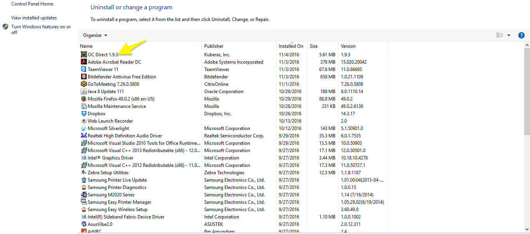Click the Intel Graphics Driver icon
The width and height of the screenshot is (530, 234).
tap(84, 158)
